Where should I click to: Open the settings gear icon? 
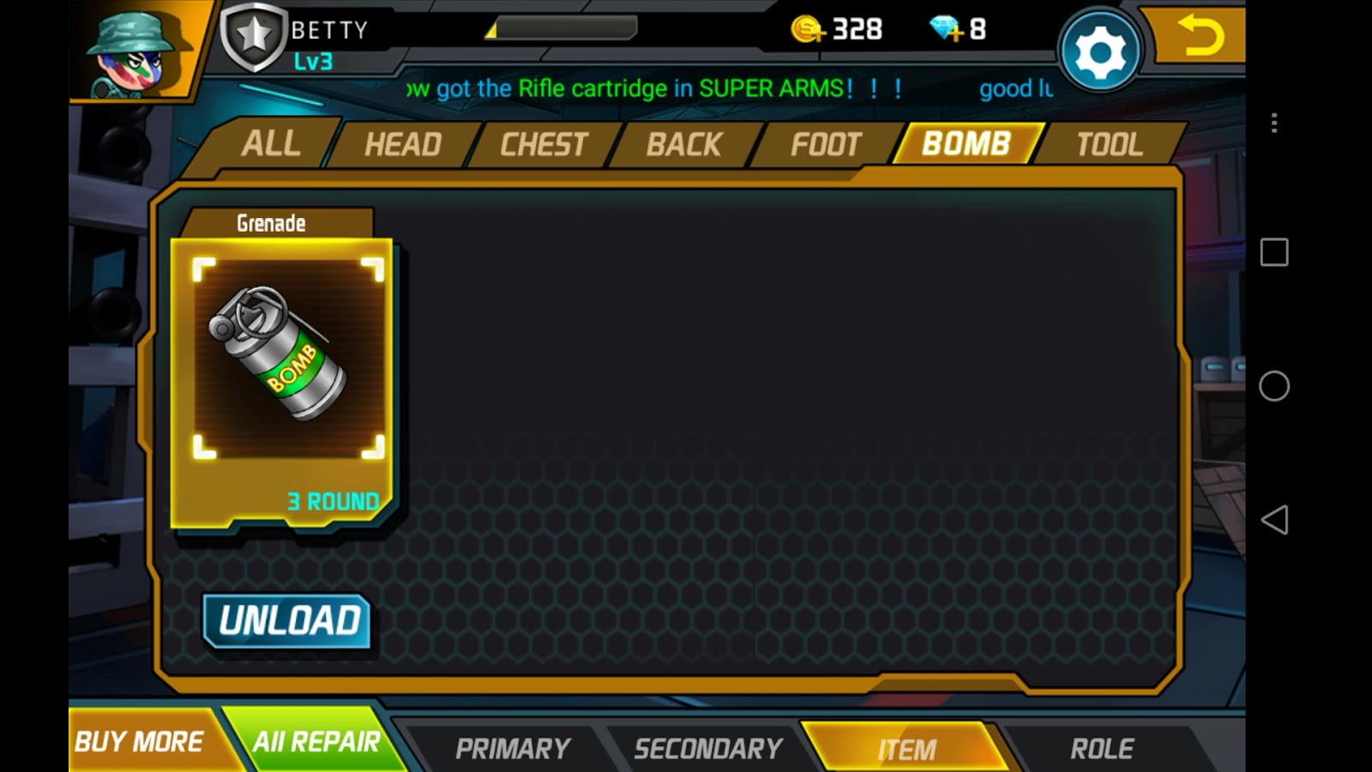pos(1100,51)
